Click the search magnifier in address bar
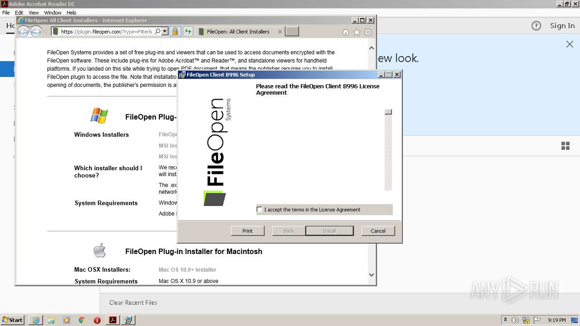 [x=158, y=32]
